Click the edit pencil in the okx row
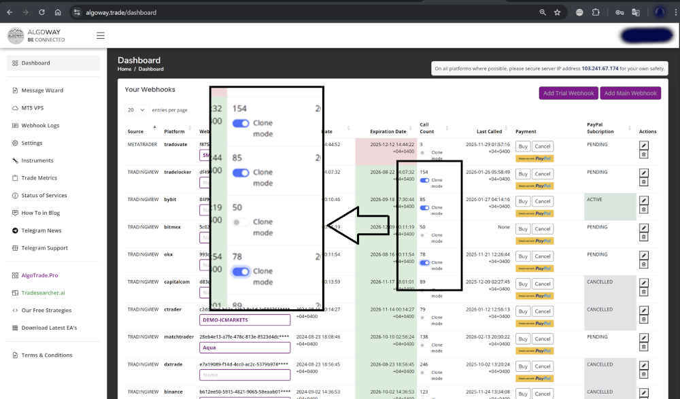Viewport: 680px width, 399px height. (x=644, y=255)
